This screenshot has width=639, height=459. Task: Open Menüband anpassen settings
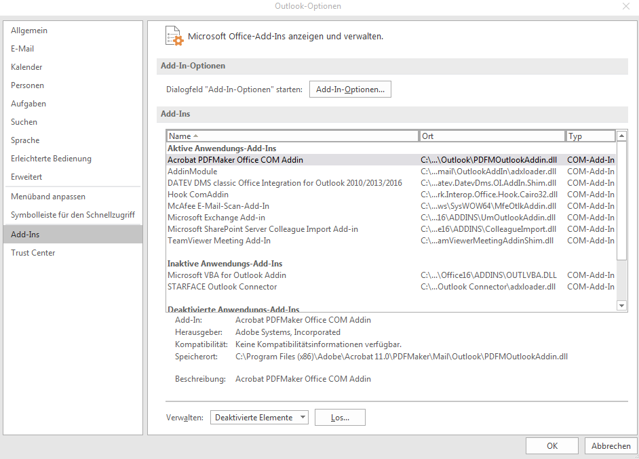45,195
